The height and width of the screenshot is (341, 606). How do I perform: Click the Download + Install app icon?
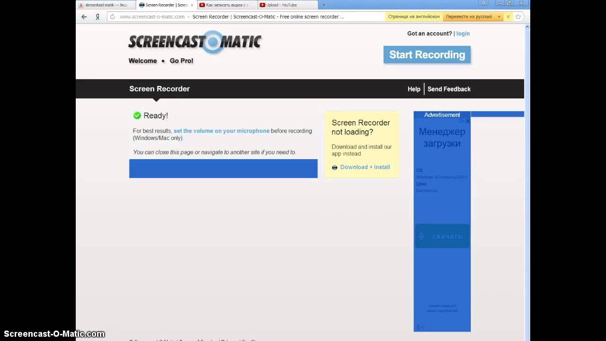point(335,168)
